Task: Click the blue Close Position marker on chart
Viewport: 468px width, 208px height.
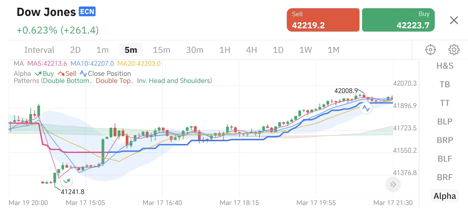Action: (366, 108)
